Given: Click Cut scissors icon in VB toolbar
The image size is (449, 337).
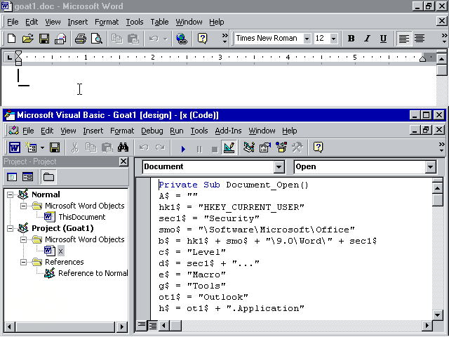Looking at the screenshot, I should point(75,147).
